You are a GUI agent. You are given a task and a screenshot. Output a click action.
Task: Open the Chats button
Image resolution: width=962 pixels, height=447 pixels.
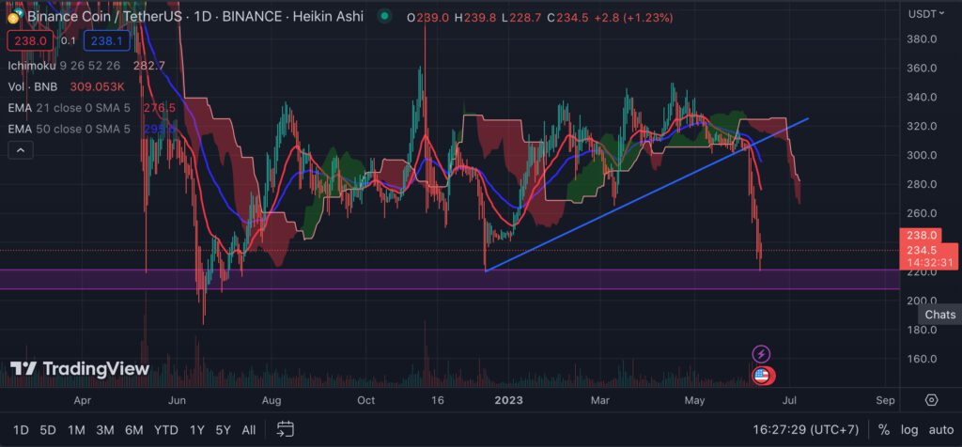pyautogui.click(x=939, y=315)
